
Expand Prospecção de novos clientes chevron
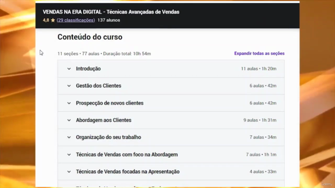pos(69,103)
